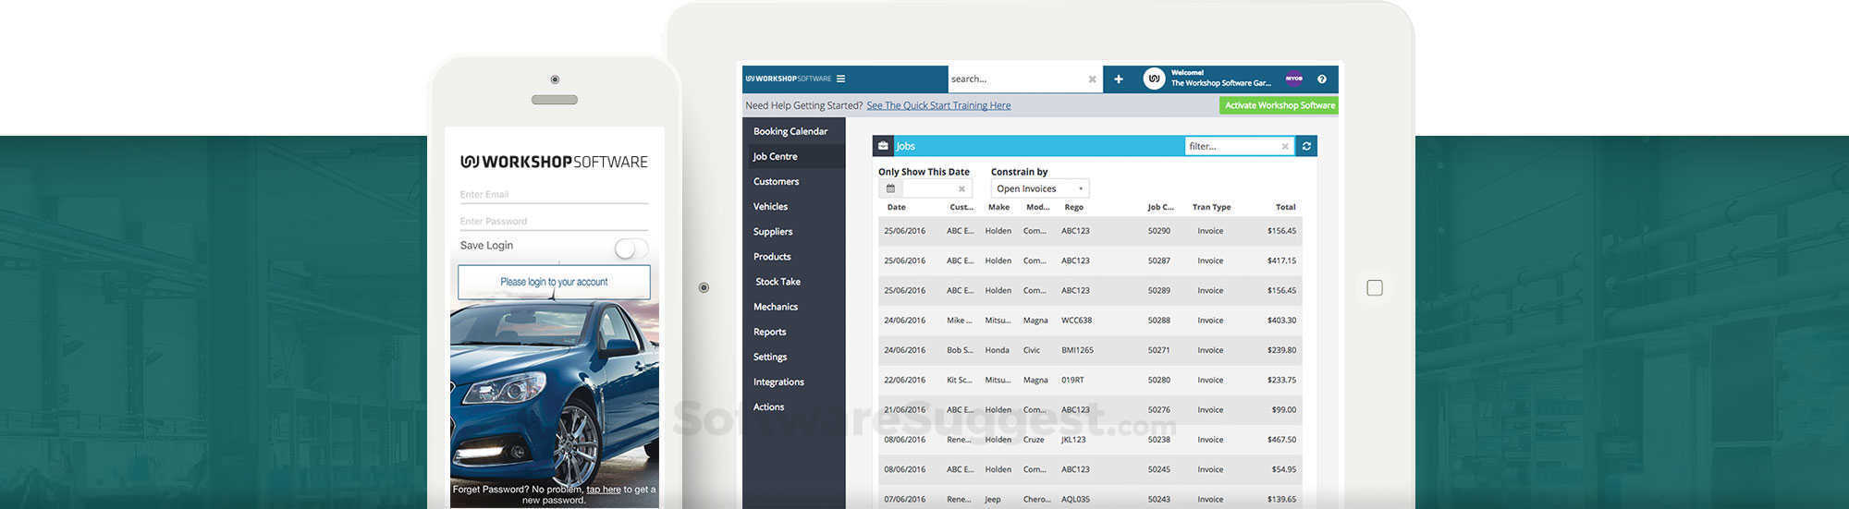Sort by the Date column header
This screenshot has height=509, width=1849.
click(x=896, y=207)
